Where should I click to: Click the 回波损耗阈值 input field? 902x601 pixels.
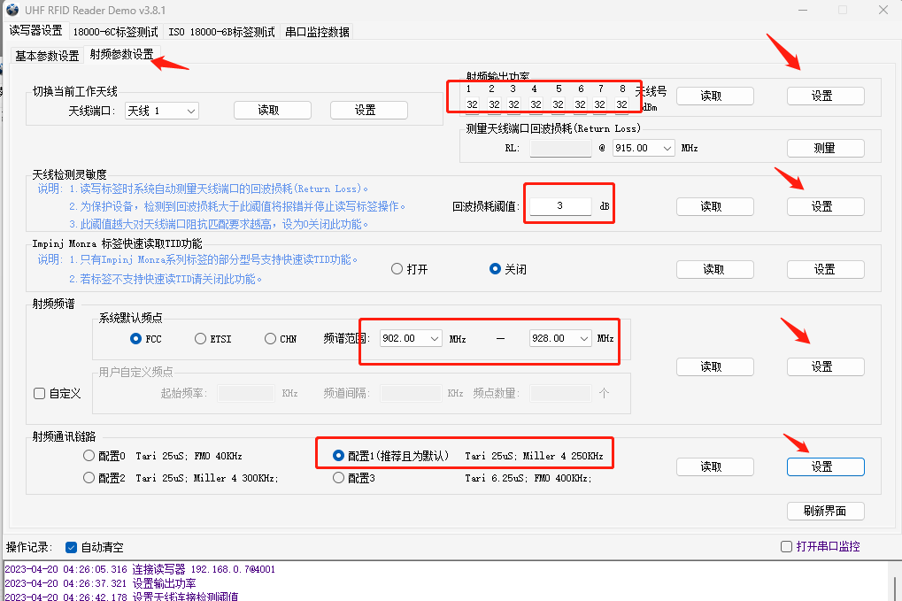pyautogui.click(x=560, y=206)
